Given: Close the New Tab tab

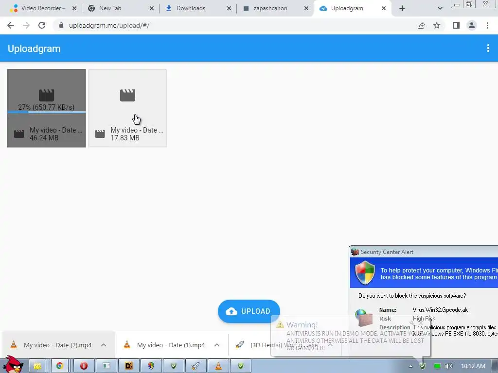Looking at the screenshot, I should pyautogui.click(x=152, y=9).
